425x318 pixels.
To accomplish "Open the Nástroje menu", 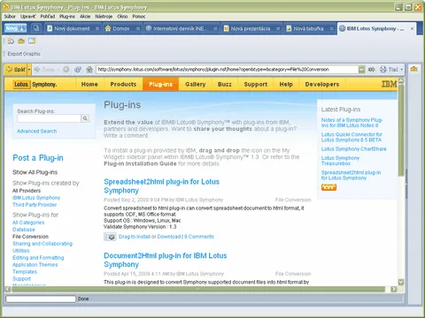I will click(104, 17).
